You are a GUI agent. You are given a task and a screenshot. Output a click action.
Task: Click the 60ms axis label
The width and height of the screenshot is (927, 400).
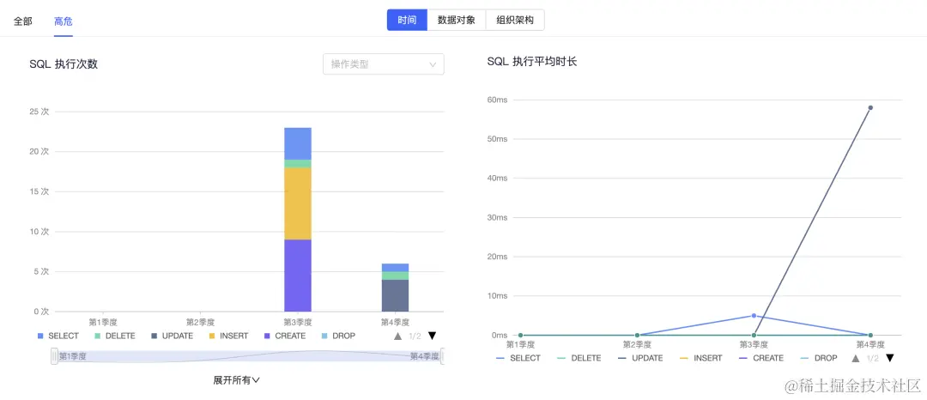[497, 100]
